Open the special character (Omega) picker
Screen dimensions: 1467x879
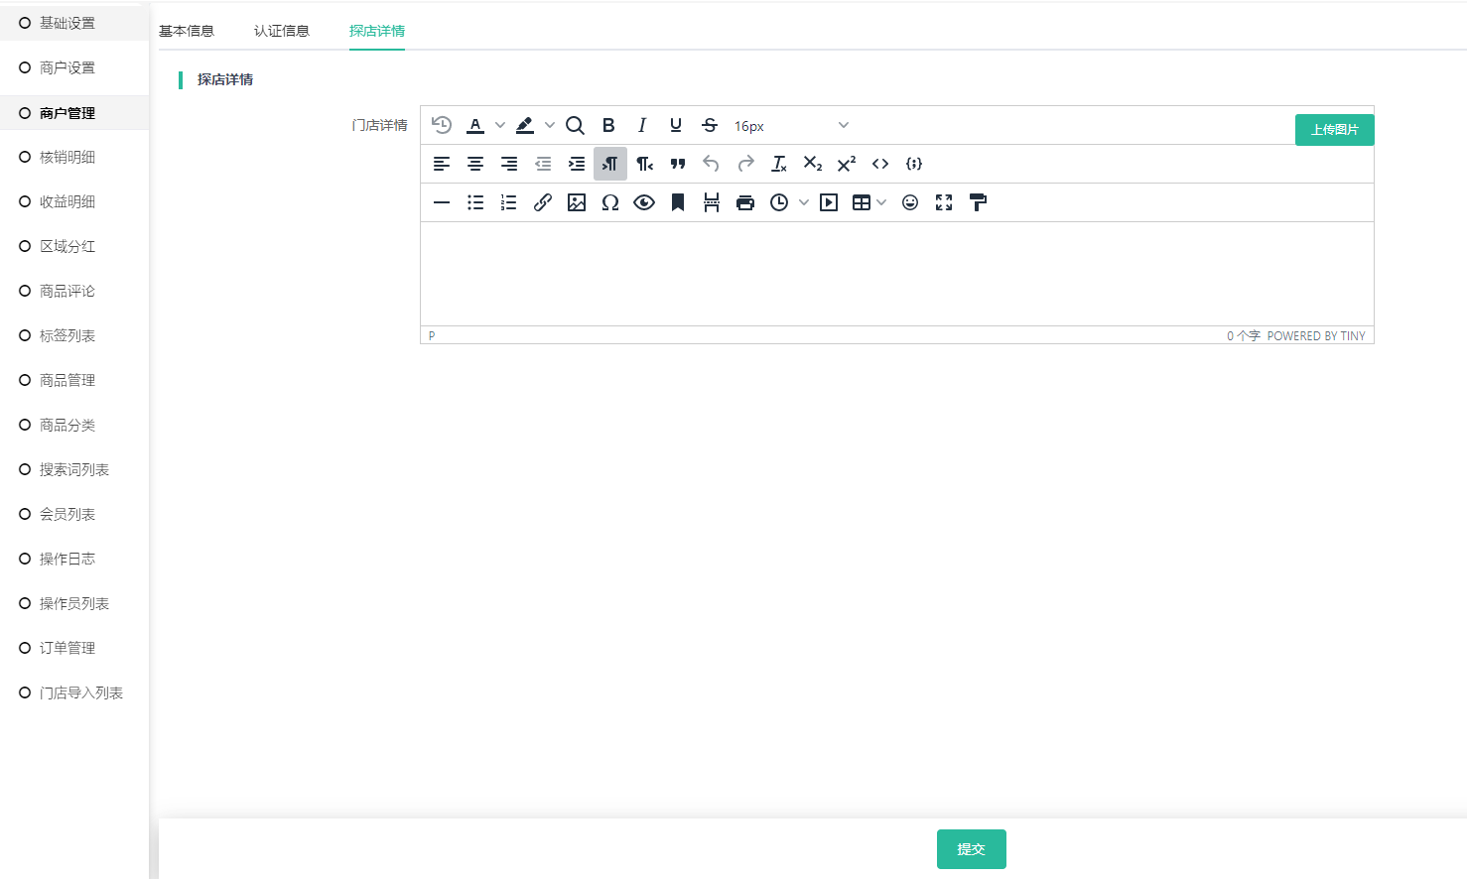pyautogui.click(x=610, y=202)
